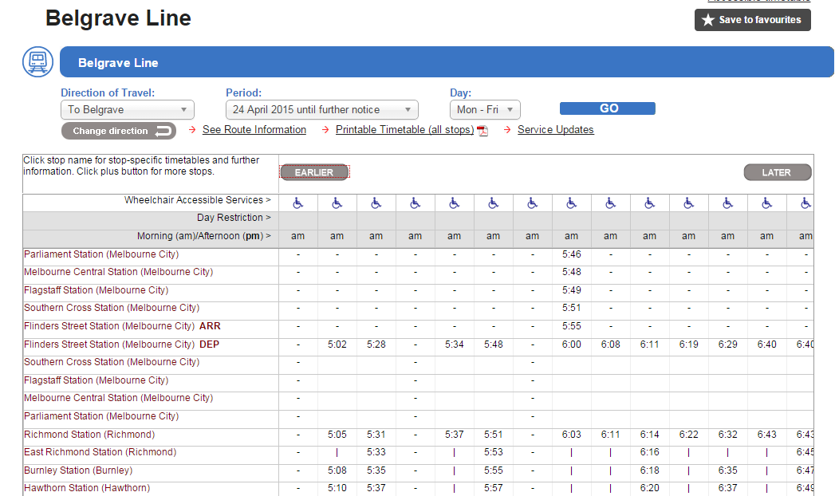Show EARLIER train times

pos(314,172)
